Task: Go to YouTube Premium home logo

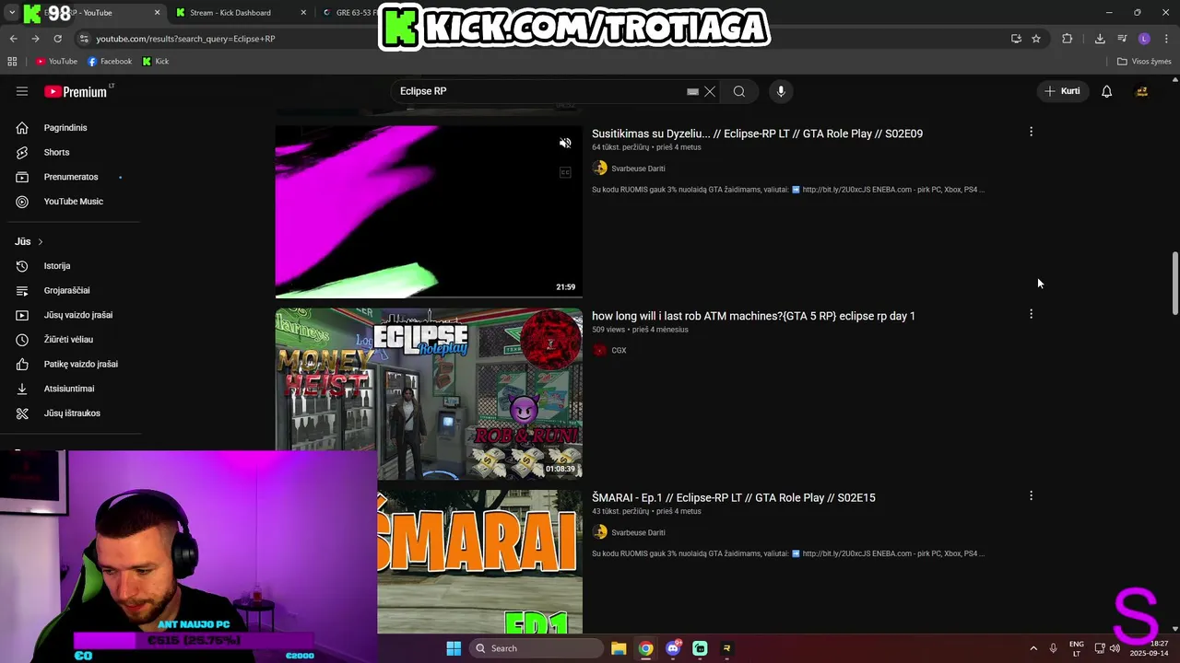Action: click(77, 91)
